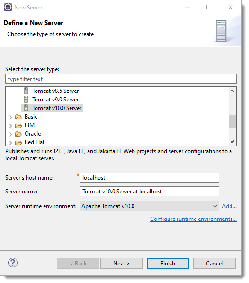Expand the Basic server category
The width and height of the screenshot is (249, 283).
[10, 117]
